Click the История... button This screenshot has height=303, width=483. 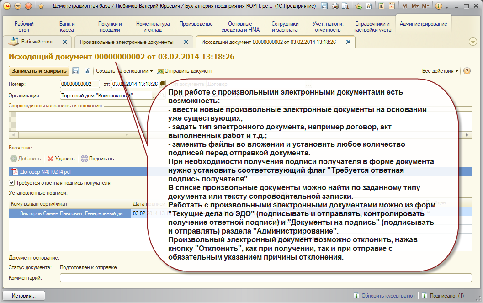(24, 296)
